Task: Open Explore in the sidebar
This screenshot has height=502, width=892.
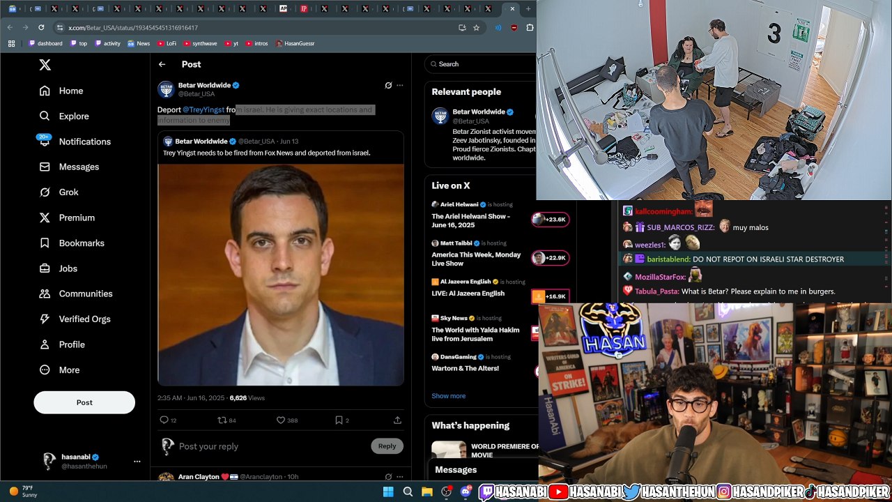Action: [64, 116]
